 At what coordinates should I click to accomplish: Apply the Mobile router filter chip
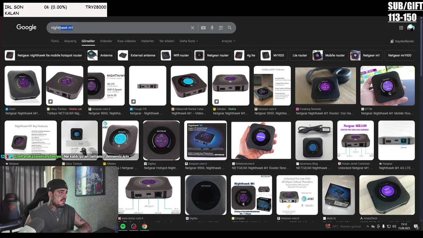tap(330, 55)
